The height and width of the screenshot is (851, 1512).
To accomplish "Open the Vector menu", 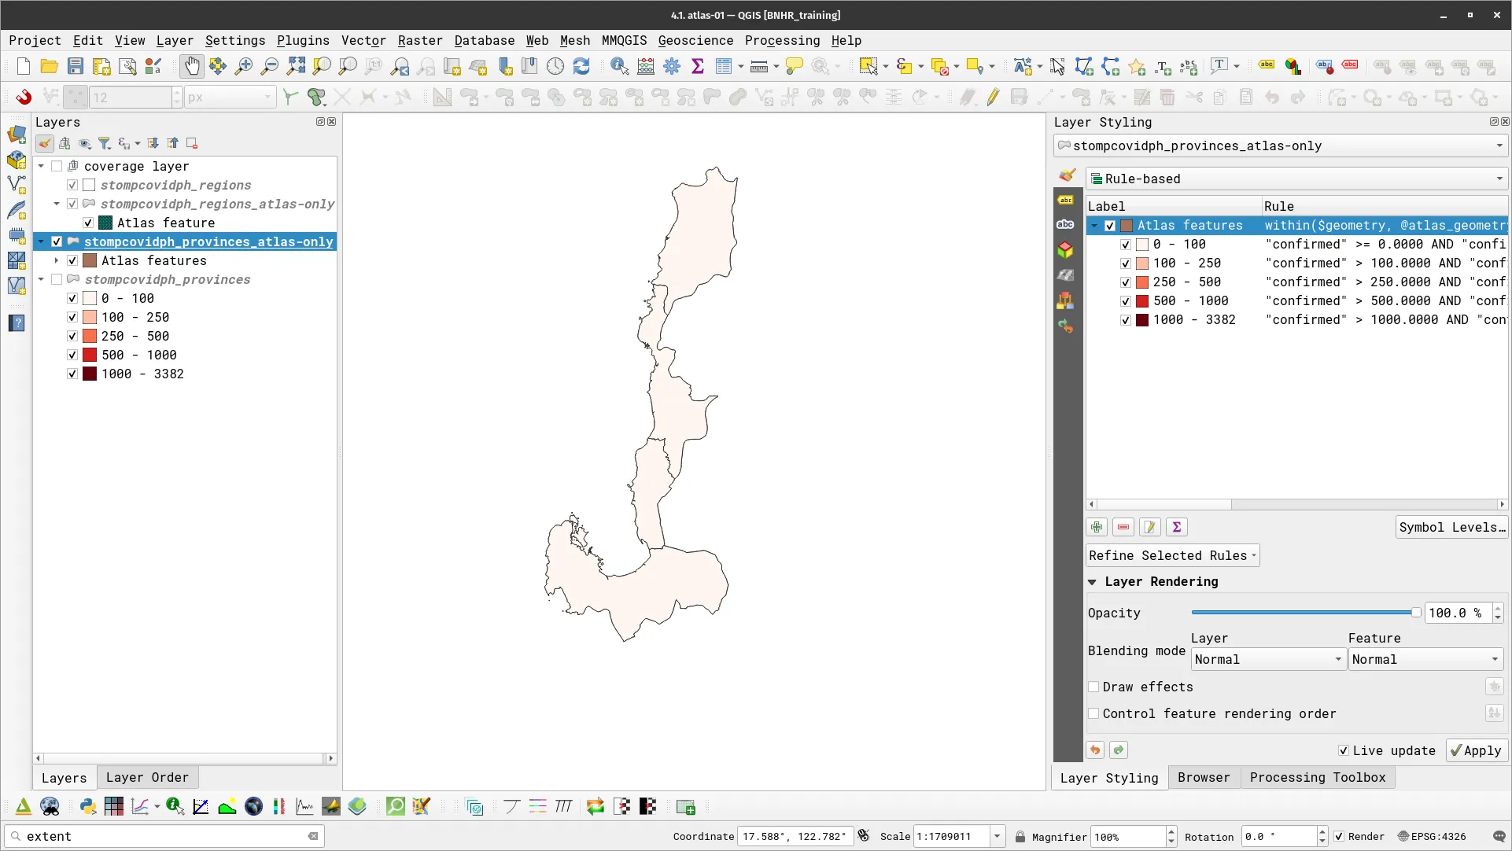I will (x=363, y=41).
